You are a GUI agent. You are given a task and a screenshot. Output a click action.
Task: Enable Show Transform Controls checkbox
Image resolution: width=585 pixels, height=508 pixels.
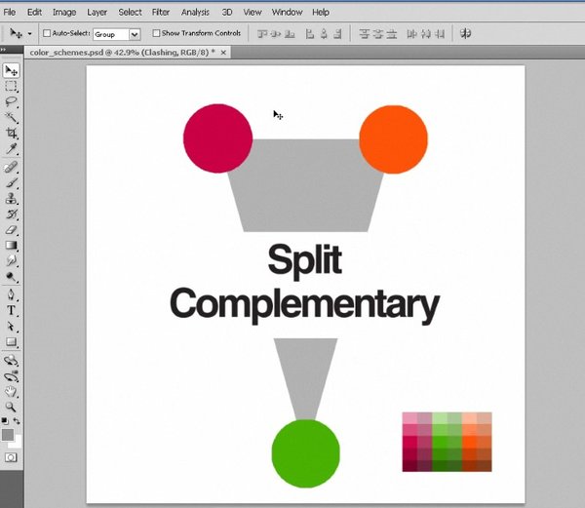tap(156, 33)
